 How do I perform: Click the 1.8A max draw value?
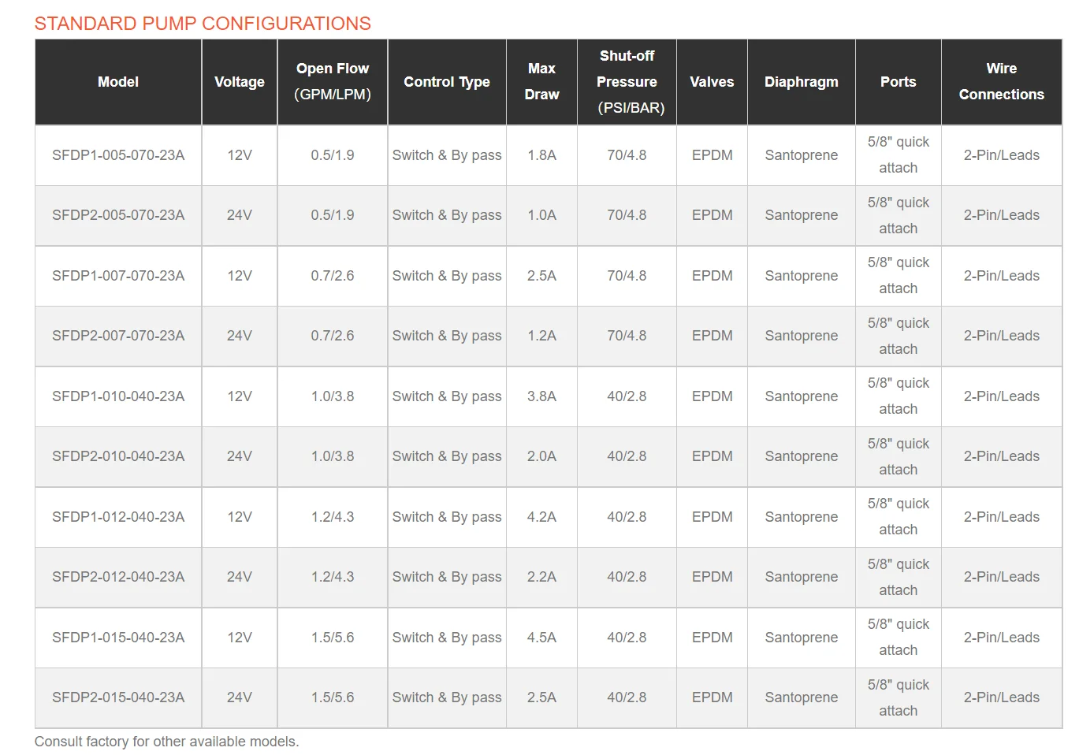(542, 155)
